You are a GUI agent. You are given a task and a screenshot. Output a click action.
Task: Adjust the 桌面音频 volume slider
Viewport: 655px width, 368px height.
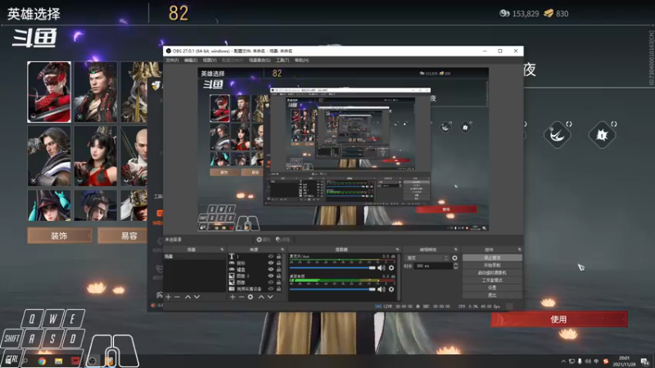point(332,289)
